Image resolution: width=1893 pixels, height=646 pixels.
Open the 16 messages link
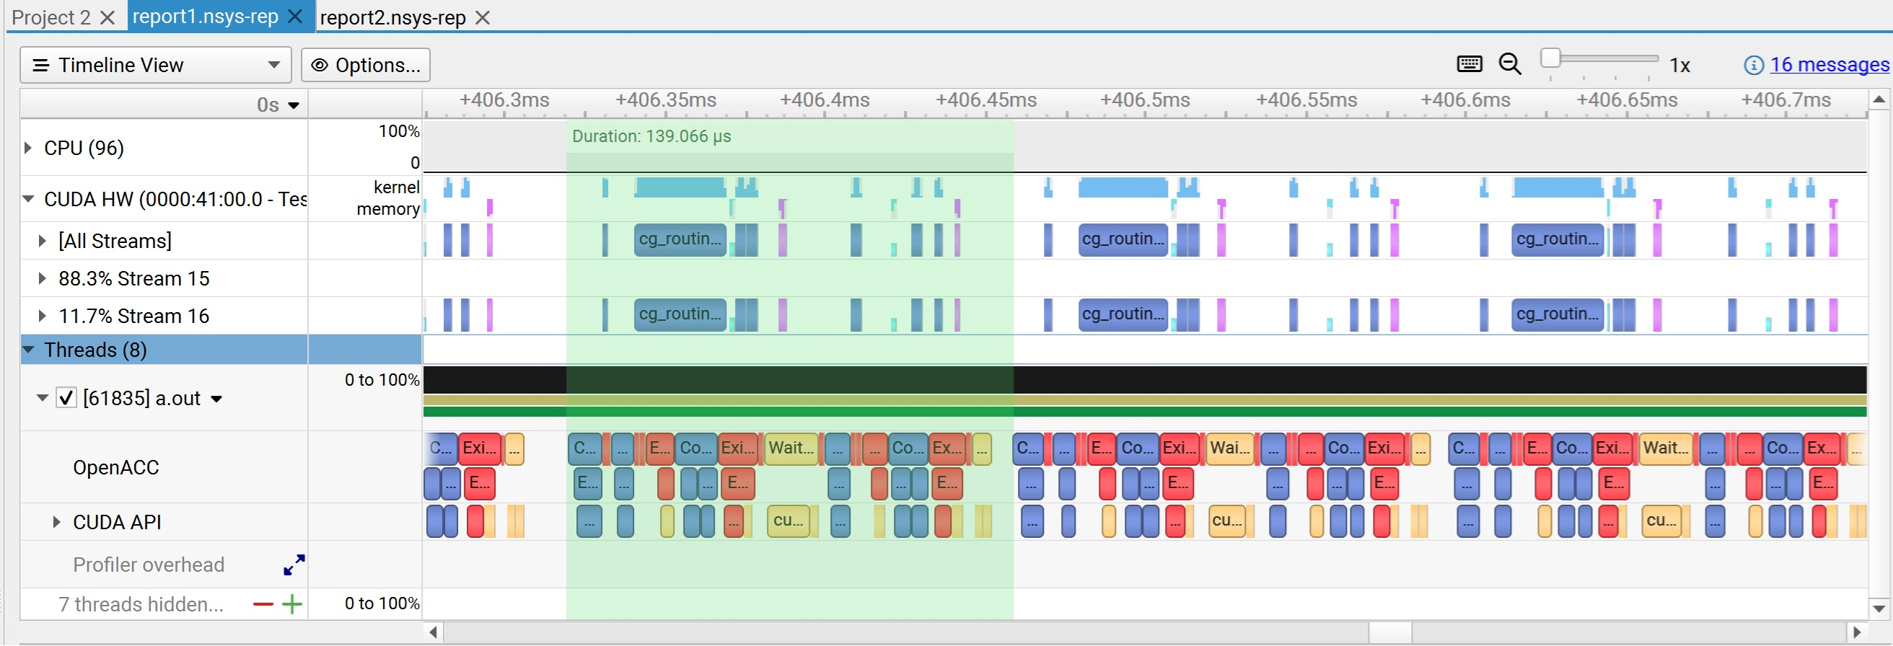[1828, 65]
